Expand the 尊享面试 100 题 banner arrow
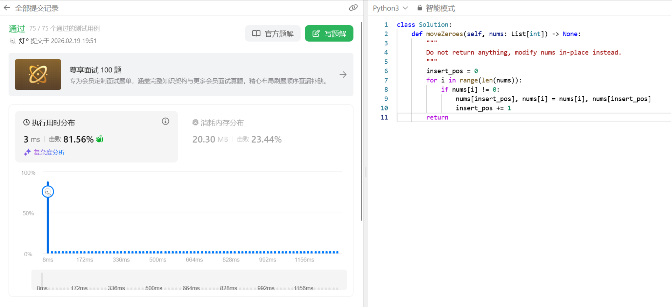 click(x=343, y=74)
